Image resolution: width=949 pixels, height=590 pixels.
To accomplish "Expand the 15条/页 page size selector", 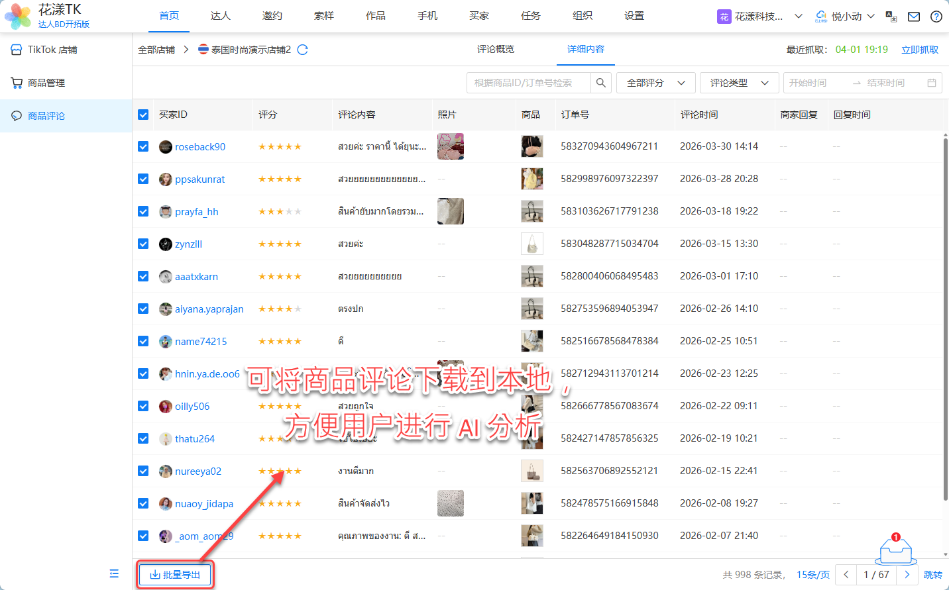I will 812,575.
